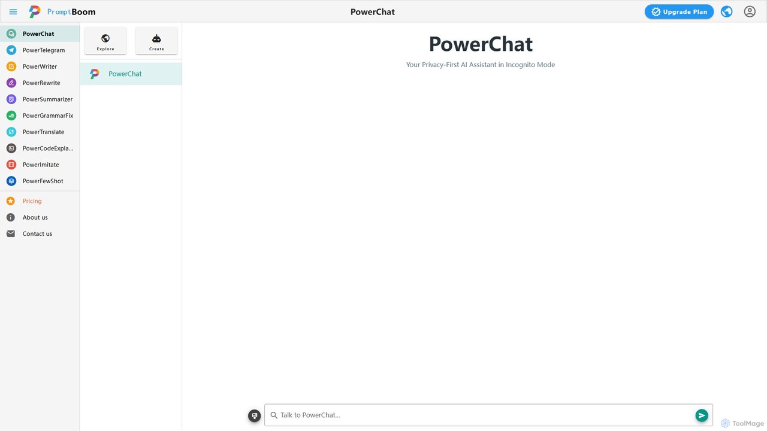Select the PowerGrammarFix sidebar icon

coord(11,116)
